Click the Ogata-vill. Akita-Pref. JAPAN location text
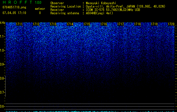 (126, 6)
